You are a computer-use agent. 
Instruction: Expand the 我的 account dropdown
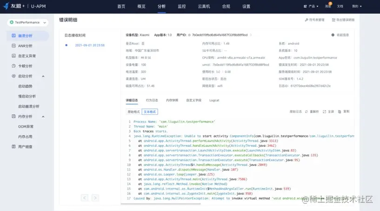357,7
